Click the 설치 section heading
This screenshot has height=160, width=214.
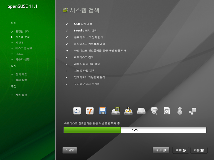coord(14,66)
